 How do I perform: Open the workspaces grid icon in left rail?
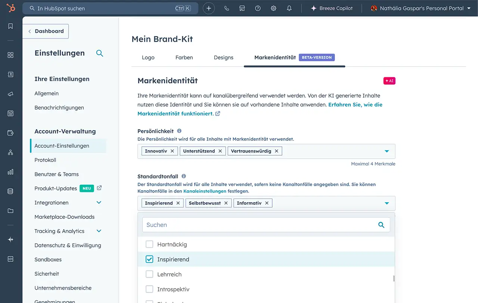10,55
